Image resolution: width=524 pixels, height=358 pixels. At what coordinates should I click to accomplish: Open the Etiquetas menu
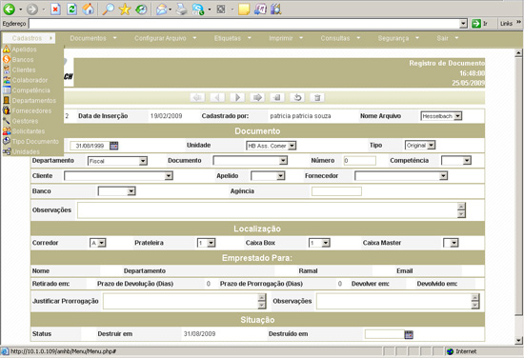pyautogui.click(x=232, y=38)
